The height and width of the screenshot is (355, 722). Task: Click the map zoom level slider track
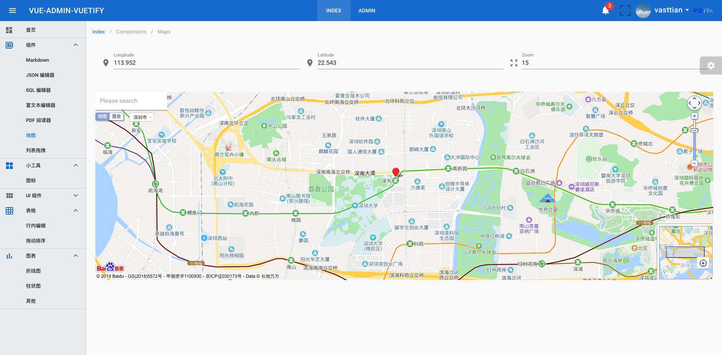(694, 140)
